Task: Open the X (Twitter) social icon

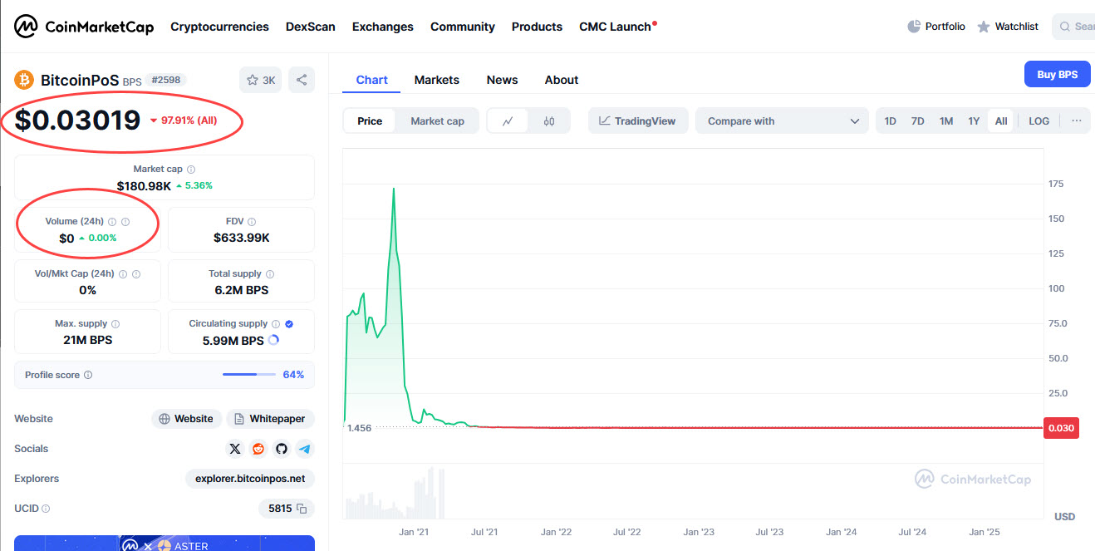Action: pos(235,449)
